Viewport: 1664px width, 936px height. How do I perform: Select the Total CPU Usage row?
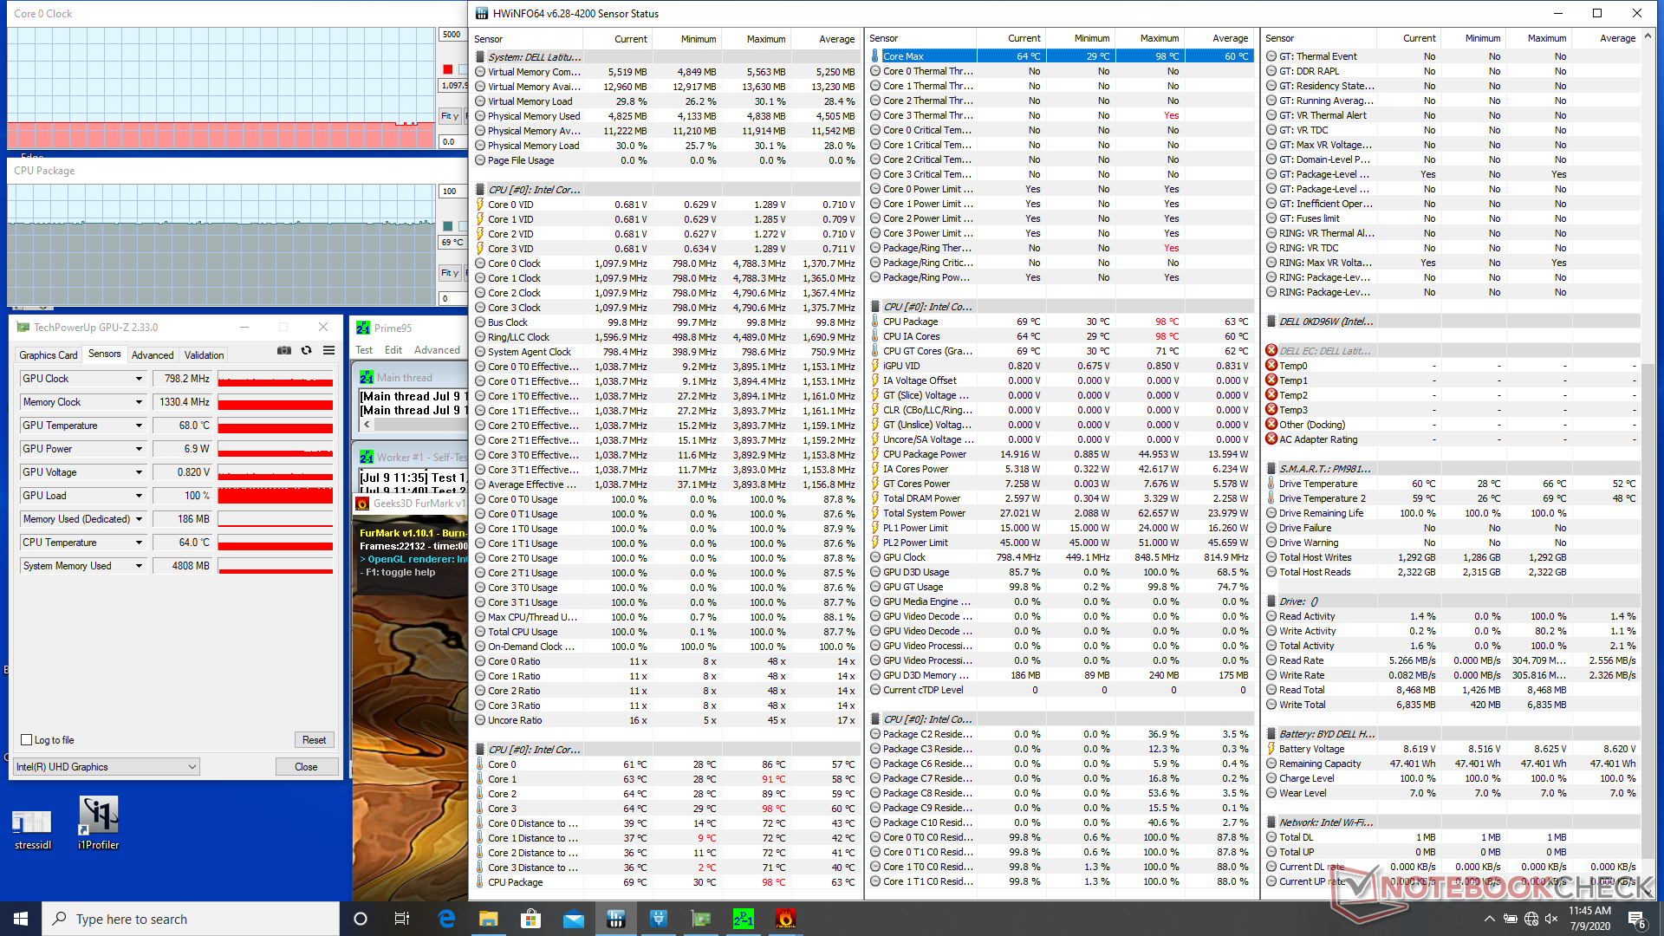[x=666, y=632]
